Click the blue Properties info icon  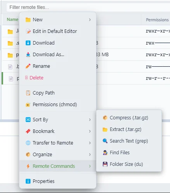28,181
